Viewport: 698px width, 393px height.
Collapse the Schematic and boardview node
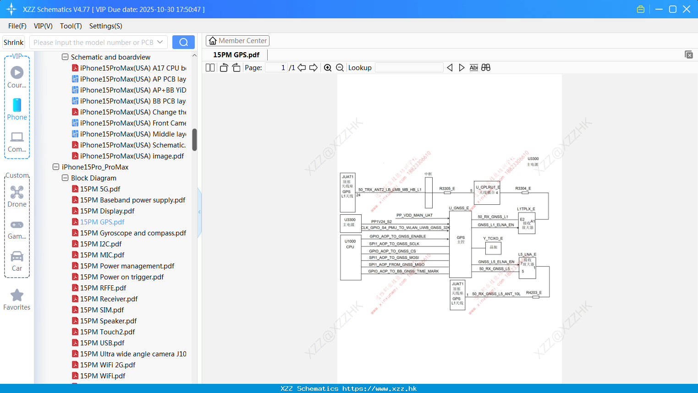tap(65, 57)
